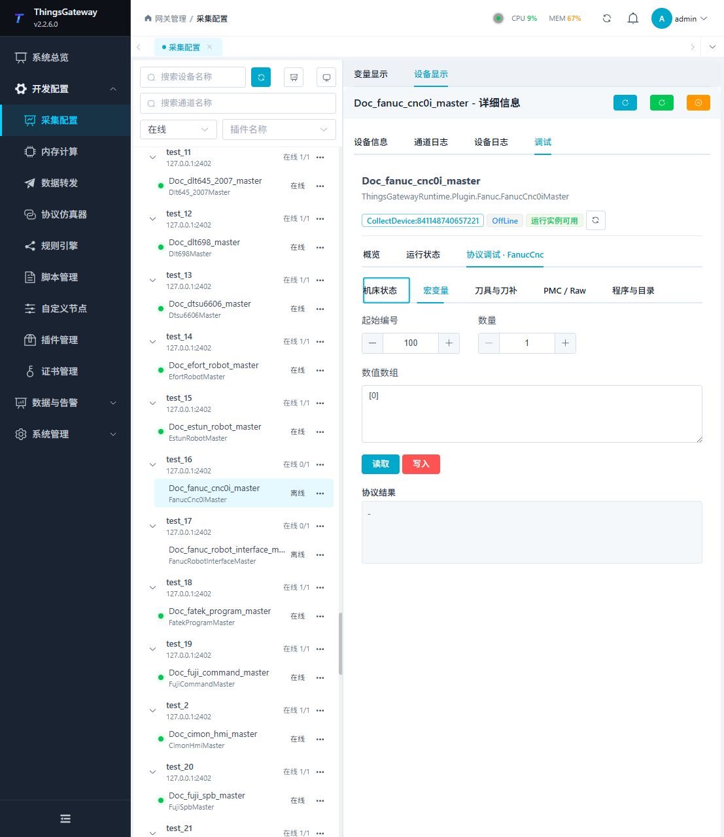Screen dimensions: 724x837
Task: Open 自定义节点 sidebar item
Action: [65, 309]
